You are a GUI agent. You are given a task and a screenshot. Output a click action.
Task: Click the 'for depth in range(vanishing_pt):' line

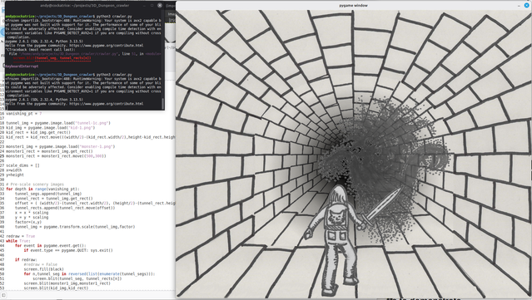click(42, 189)
